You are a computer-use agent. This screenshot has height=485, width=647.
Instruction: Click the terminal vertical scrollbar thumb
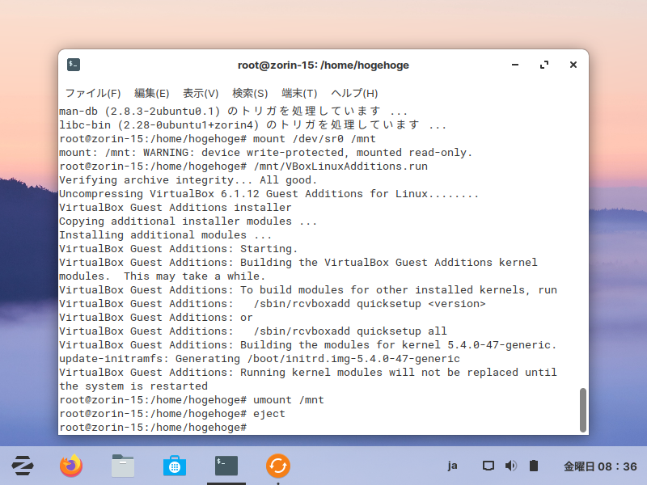[x=582, y=410]
